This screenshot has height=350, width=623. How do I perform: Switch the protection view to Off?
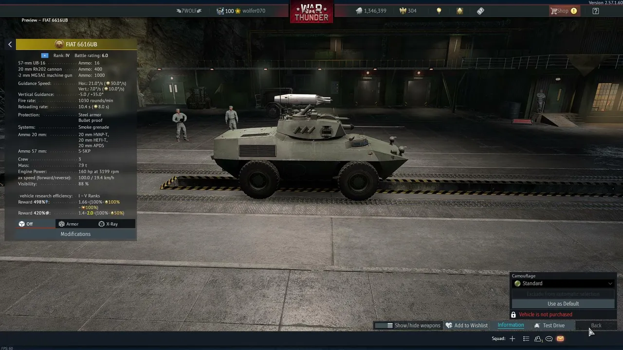tap(36, 224)
